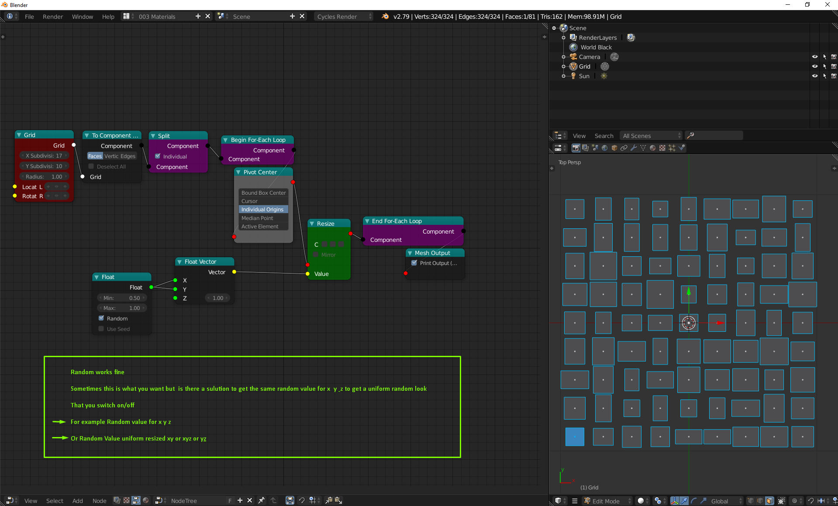Open the Modifiers wrench properties tab
The image size is (838, 506).
point(634,148)
